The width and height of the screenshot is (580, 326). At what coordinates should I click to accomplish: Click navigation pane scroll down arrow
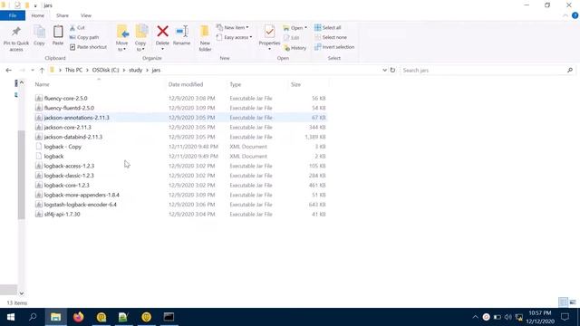[22, 293]
